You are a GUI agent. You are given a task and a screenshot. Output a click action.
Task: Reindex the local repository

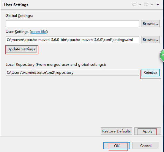150,72
